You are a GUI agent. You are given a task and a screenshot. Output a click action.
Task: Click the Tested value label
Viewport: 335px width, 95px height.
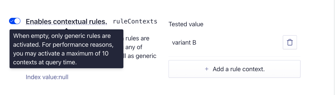186,24
